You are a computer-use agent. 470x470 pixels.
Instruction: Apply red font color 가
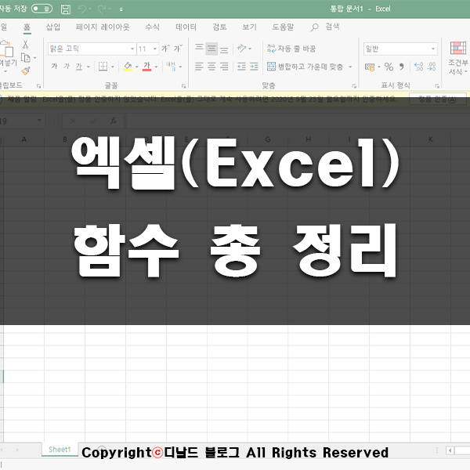(146, 67)
